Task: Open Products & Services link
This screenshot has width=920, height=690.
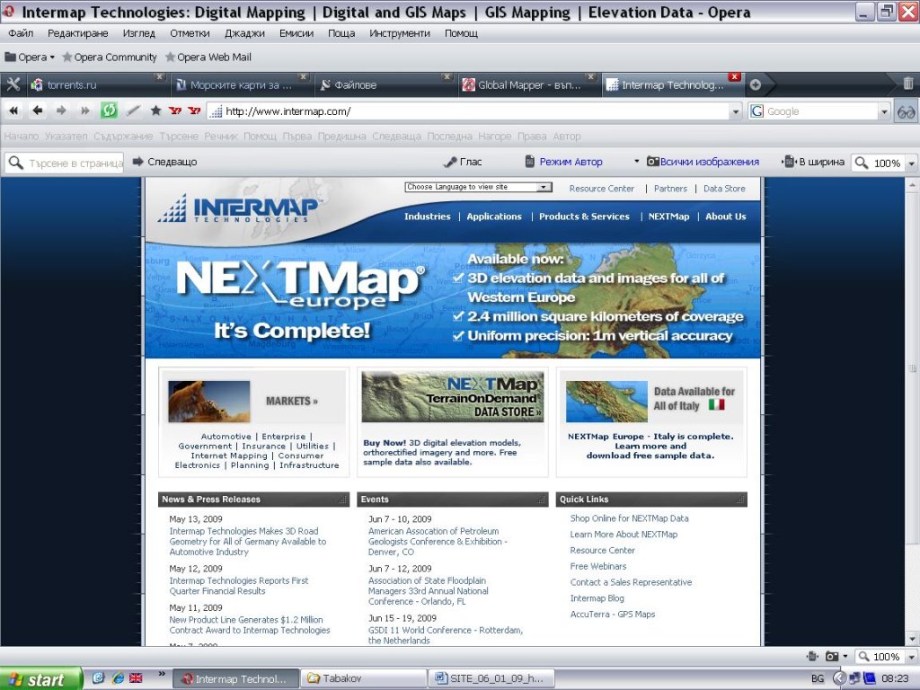Action: click(584, 217)
